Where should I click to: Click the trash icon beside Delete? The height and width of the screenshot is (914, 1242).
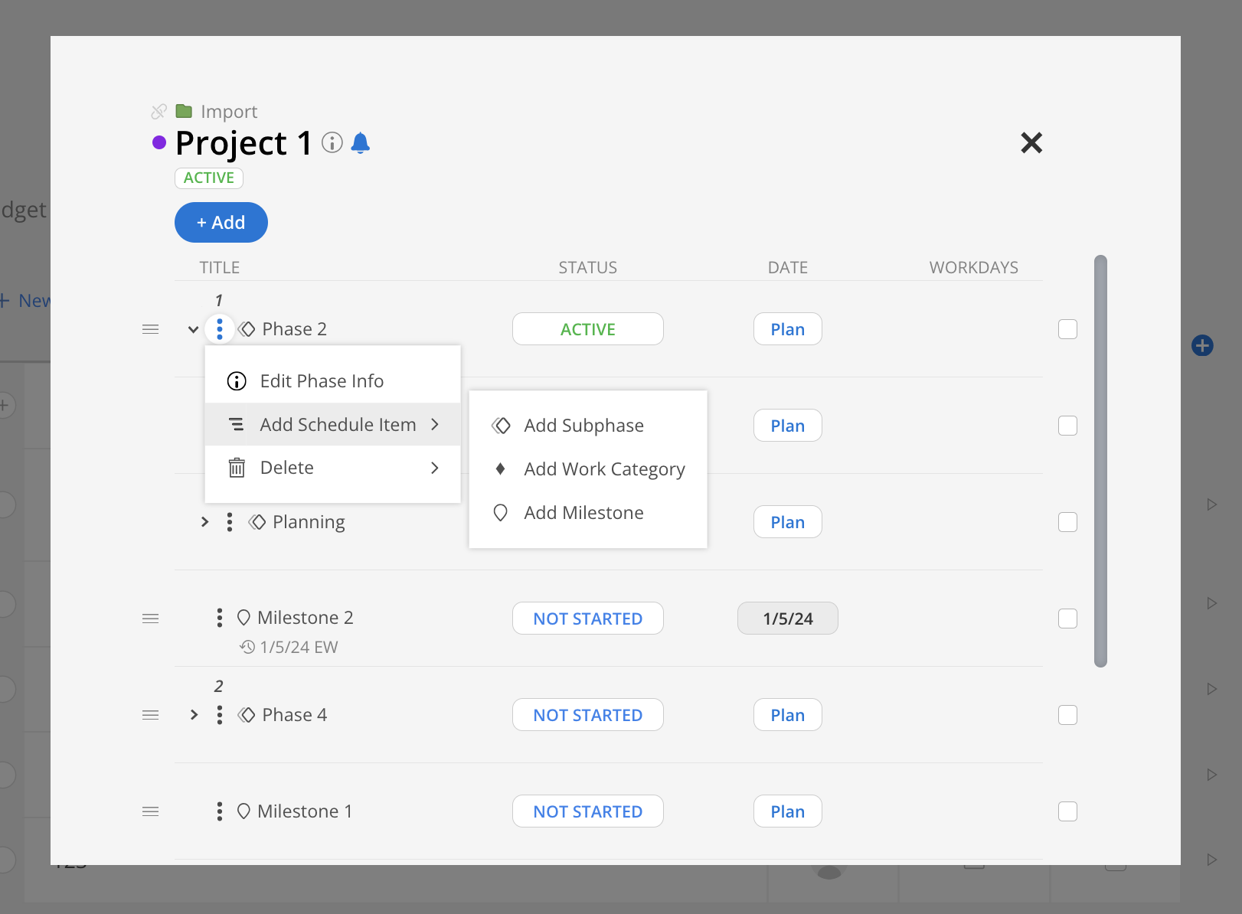click(236, 467)
